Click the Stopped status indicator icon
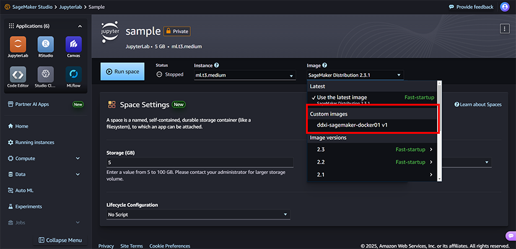 click(159, 74)
